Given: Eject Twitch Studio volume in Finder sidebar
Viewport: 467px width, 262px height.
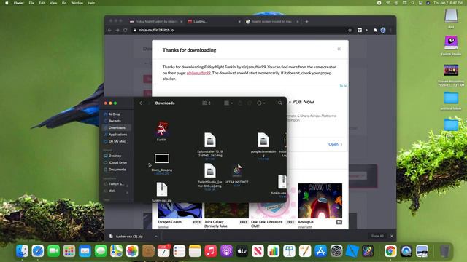Looking at the screenshot, I should 128,186.
